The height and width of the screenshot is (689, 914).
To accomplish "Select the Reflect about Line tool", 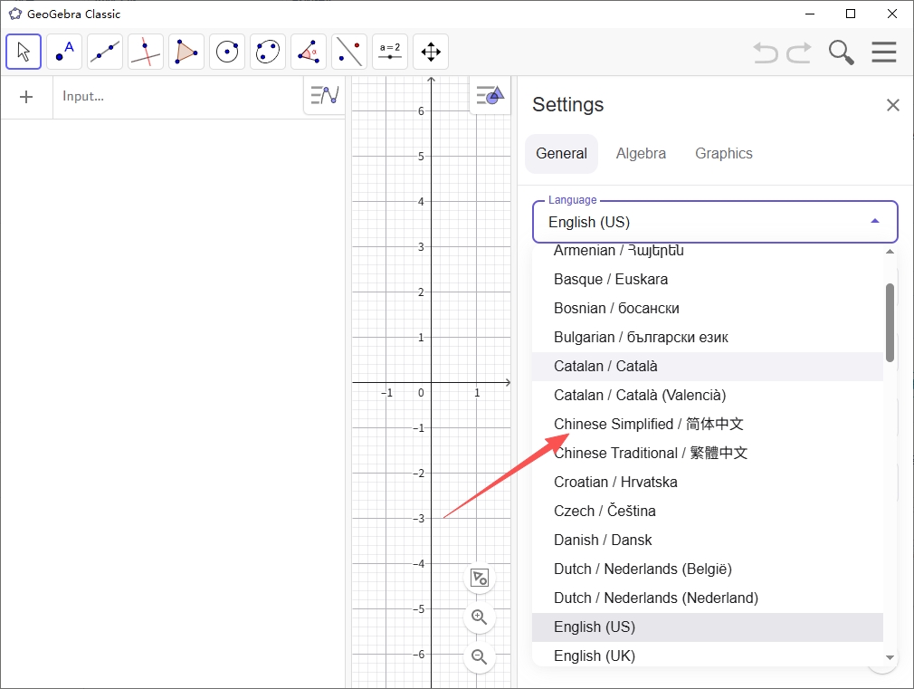I will pyautogui.click(x=349, y=52).
